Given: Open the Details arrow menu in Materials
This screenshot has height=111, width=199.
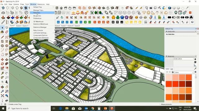Looking at the screenshot, I should [196, 72].
